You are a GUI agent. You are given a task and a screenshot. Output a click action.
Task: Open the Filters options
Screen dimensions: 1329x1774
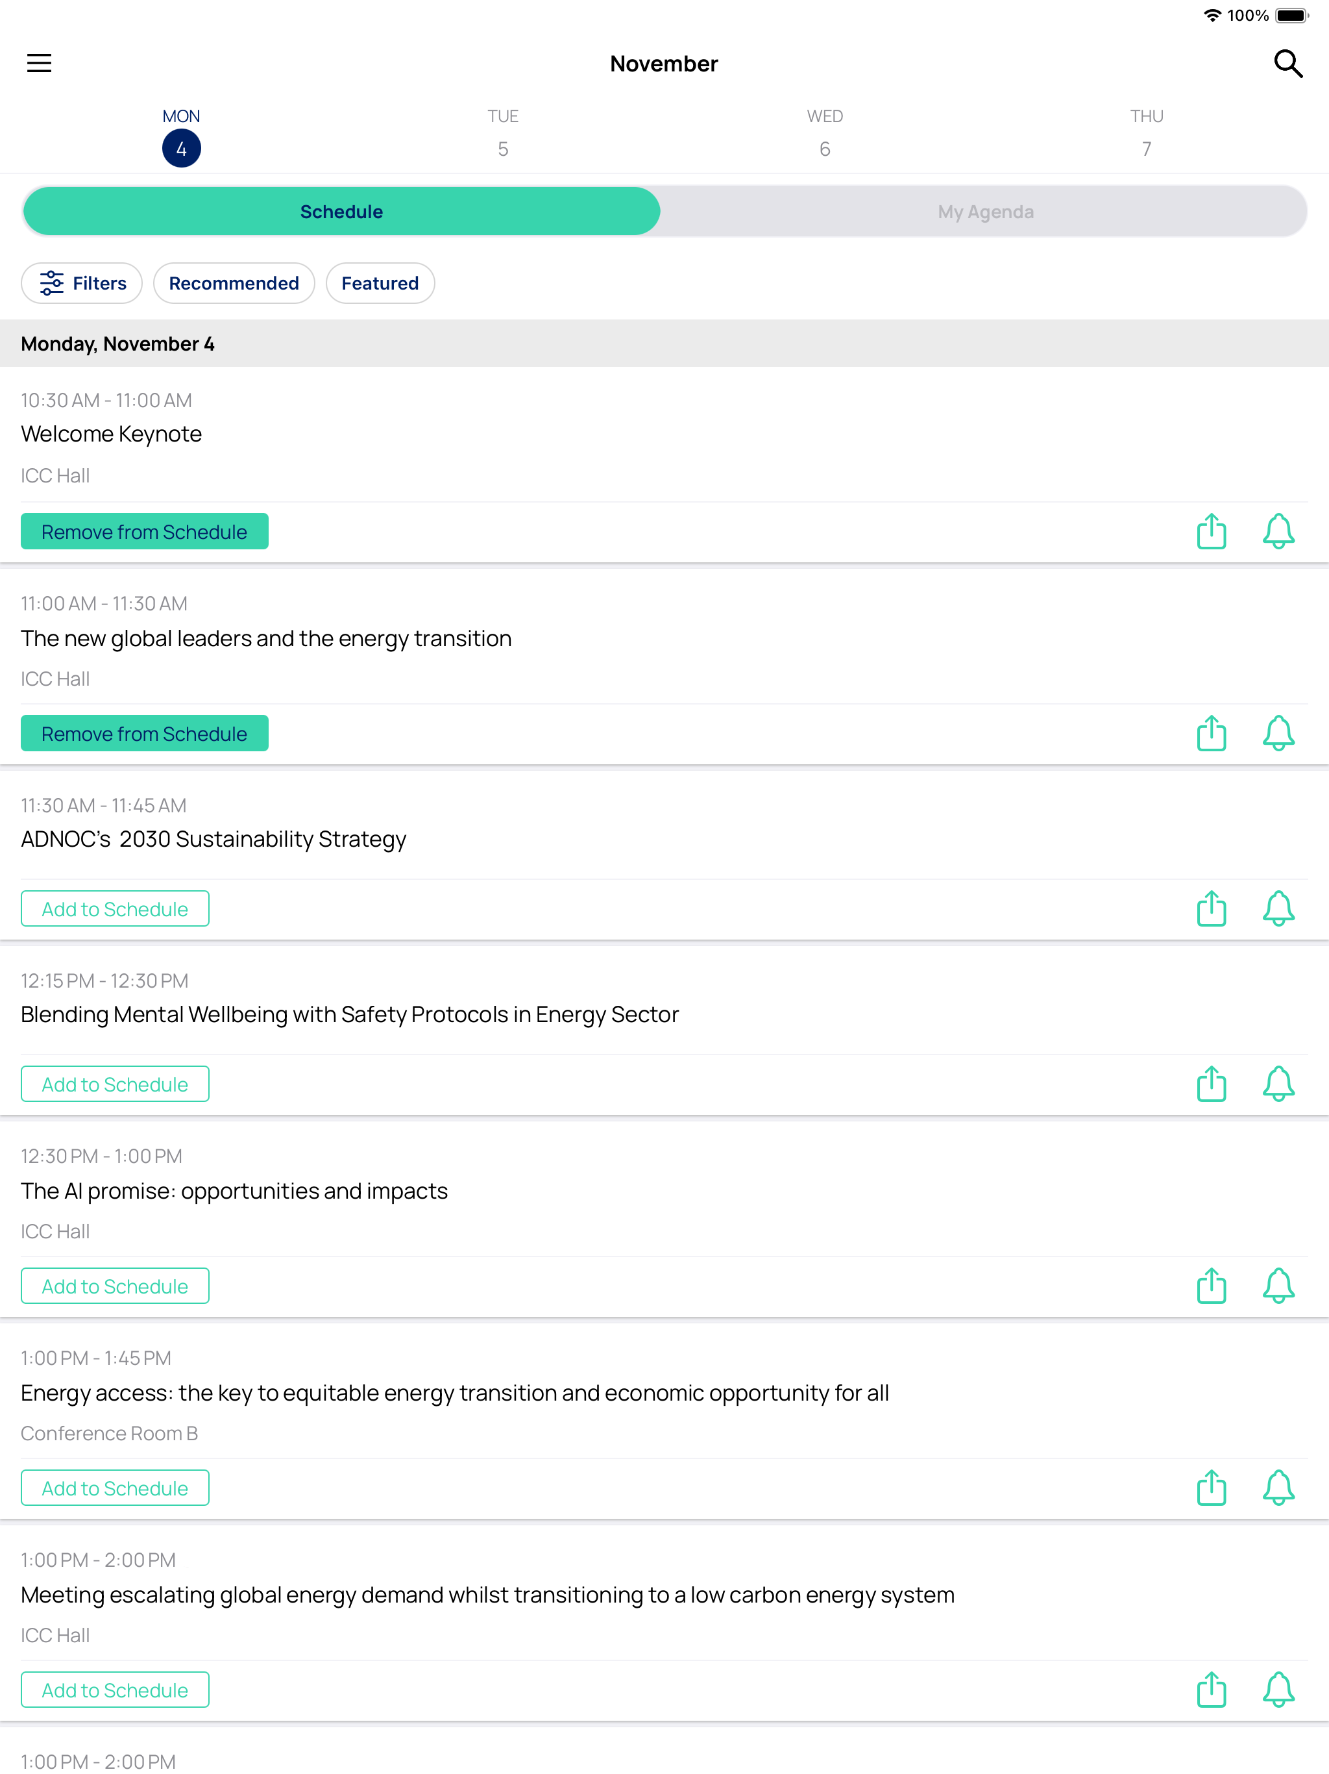pyautogui.click(x=82, y=283)
